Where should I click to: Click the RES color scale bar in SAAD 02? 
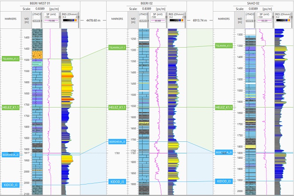tap(283, 20)
